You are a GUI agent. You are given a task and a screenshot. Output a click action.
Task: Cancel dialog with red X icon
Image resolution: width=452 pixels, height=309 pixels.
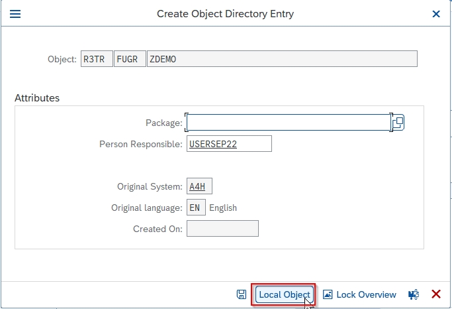(x=436, y=294)
